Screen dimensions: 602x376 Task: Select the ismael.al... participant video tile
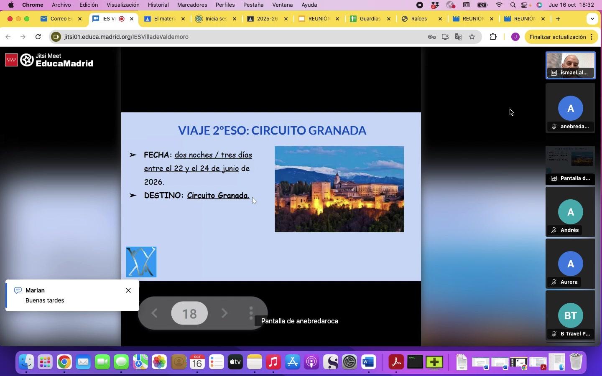[x=571, y=65]
